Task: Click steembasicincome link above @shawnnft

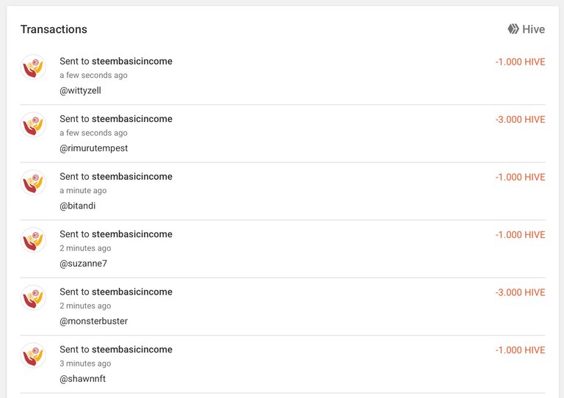Action: (x=132, y=350)
